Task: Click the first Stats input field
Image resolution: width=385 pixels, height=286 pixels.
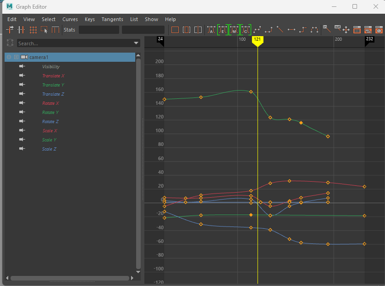Action: click(99, 30)
